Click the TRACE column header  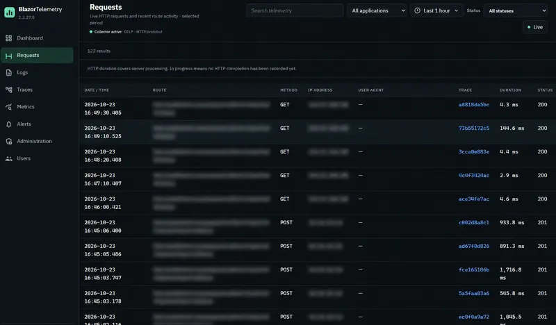465,90
